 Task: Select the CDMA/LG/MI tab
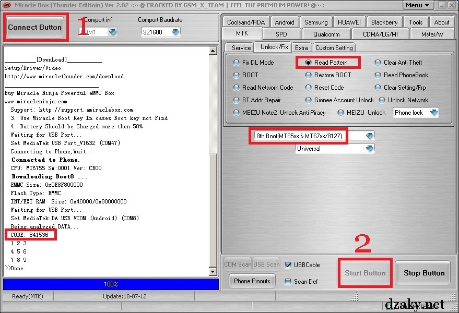click(x=380, y=34)
